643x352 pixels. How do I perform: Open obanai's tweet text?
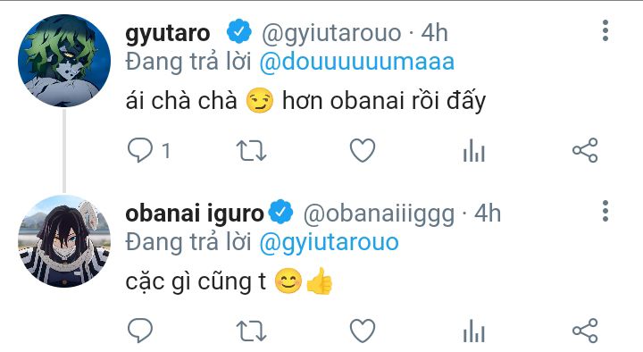point(229,281)
